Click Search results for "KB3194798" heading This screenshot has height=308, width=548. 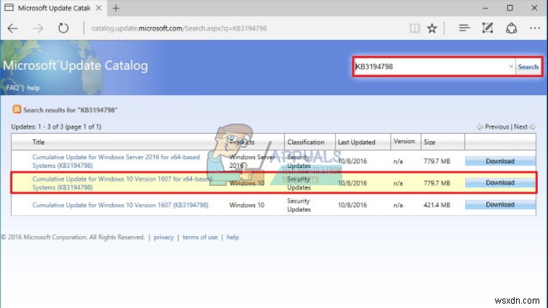click(70, 110)
